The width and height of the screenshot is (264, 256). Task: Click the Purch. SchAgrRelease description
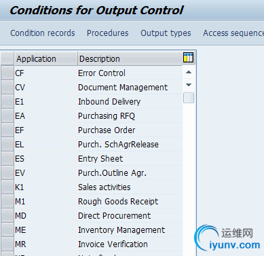[x=118, y=145]
